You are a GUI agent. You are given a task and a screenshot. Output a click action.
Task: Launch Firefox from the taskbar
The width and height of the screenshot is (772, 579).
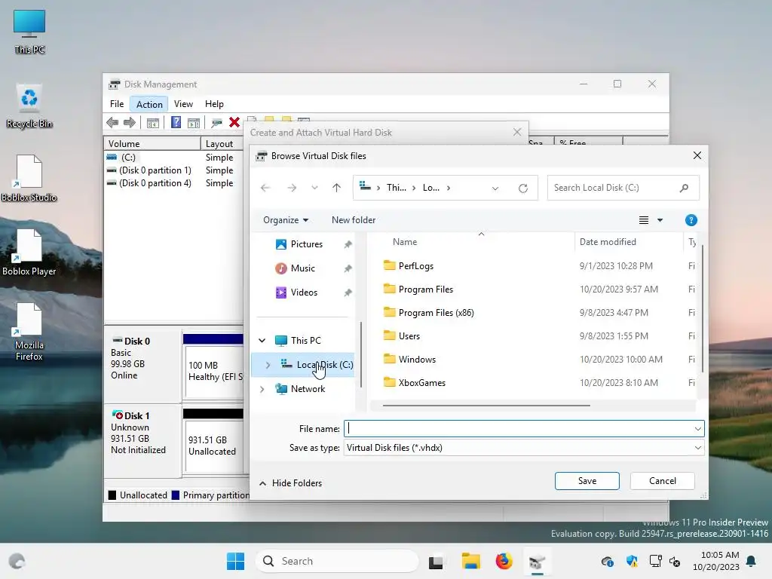(504, 561)
